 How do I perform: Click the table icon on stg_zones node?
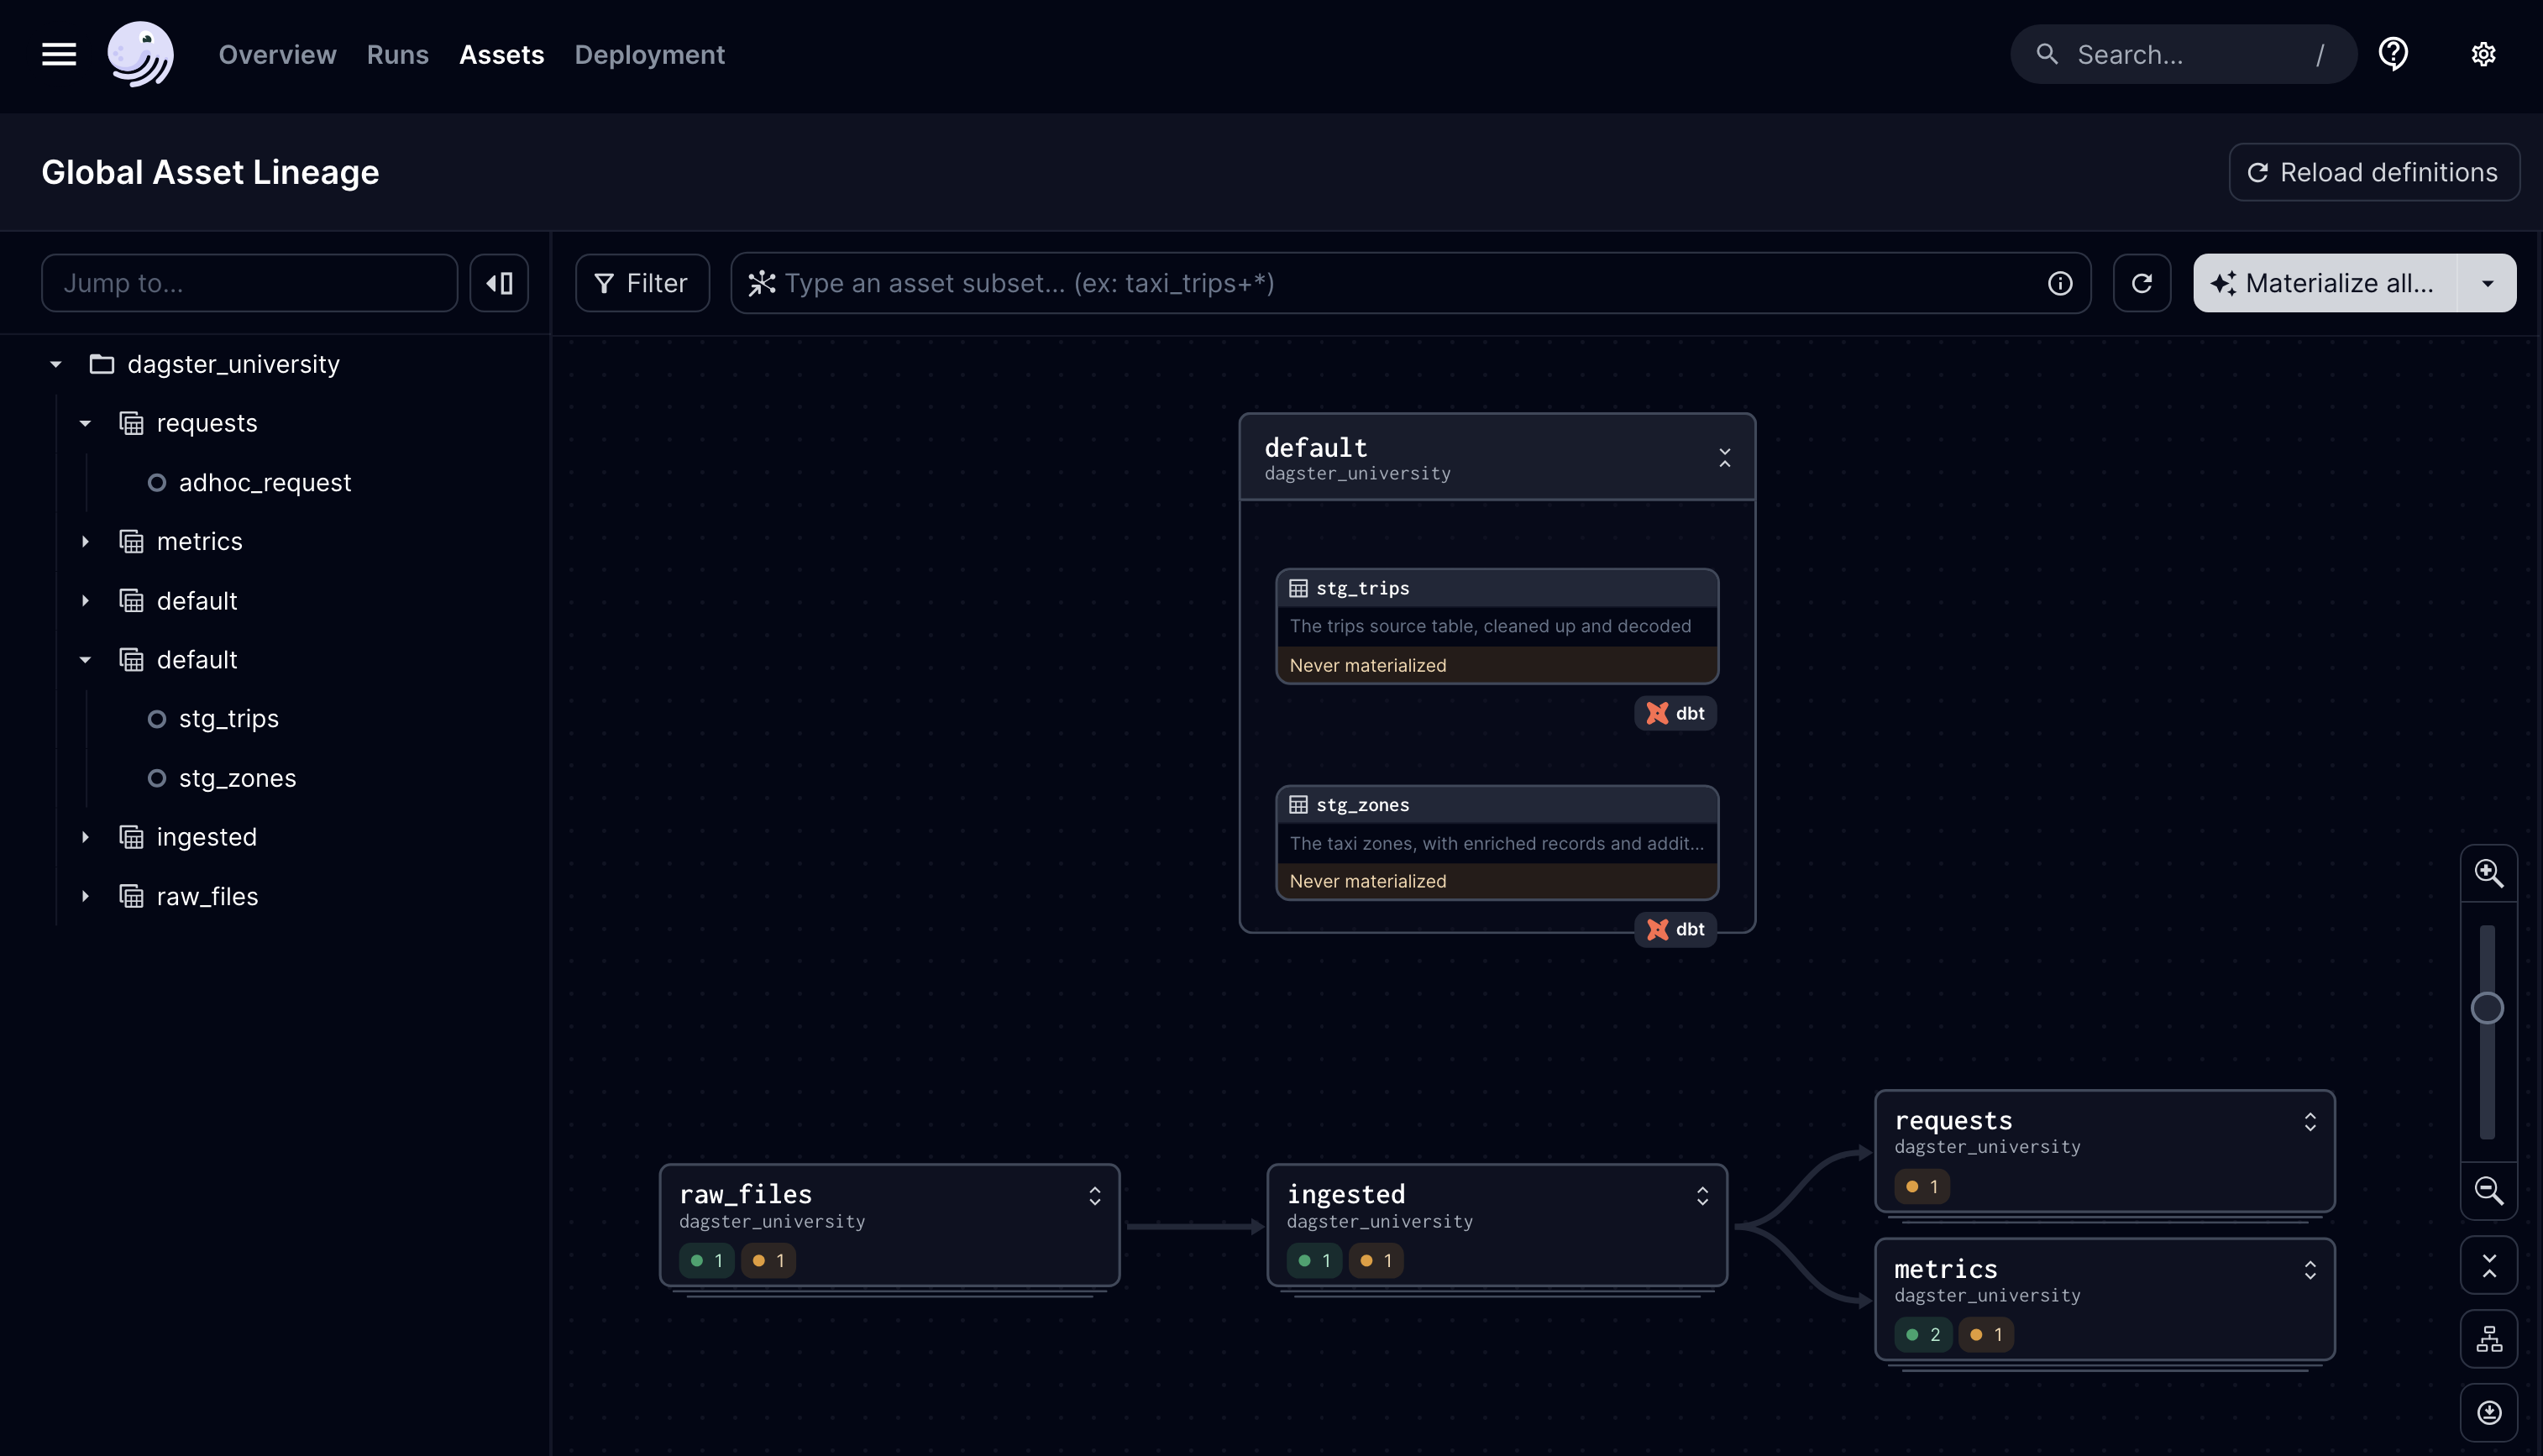[1298, 805]
